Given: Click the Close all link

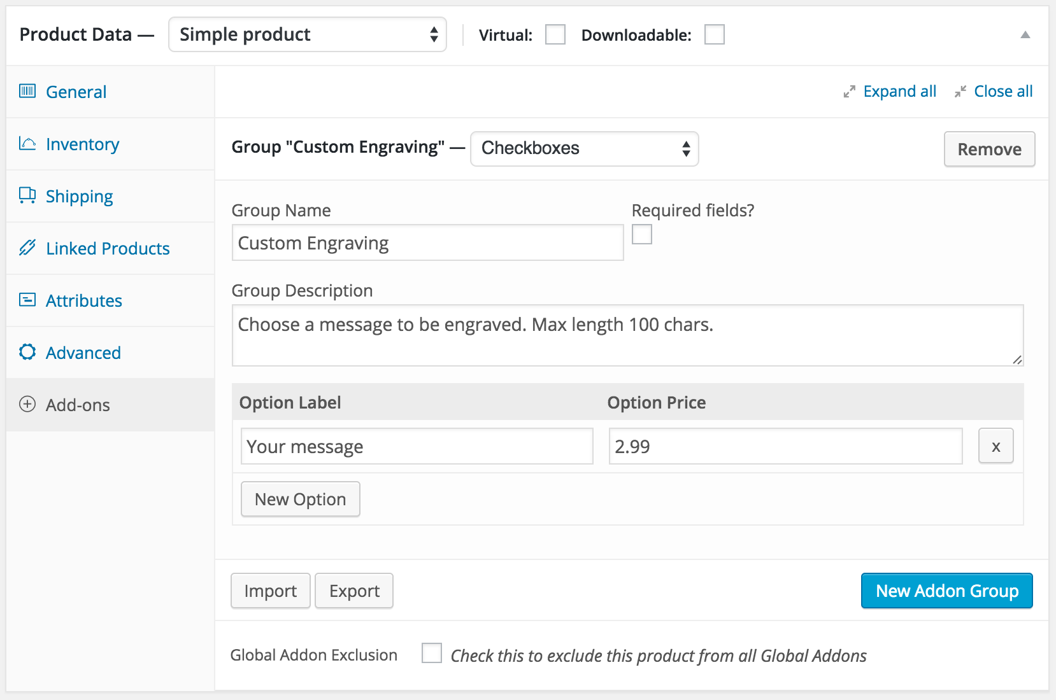Looking at the screenshot, I should tap(1003, 92).
